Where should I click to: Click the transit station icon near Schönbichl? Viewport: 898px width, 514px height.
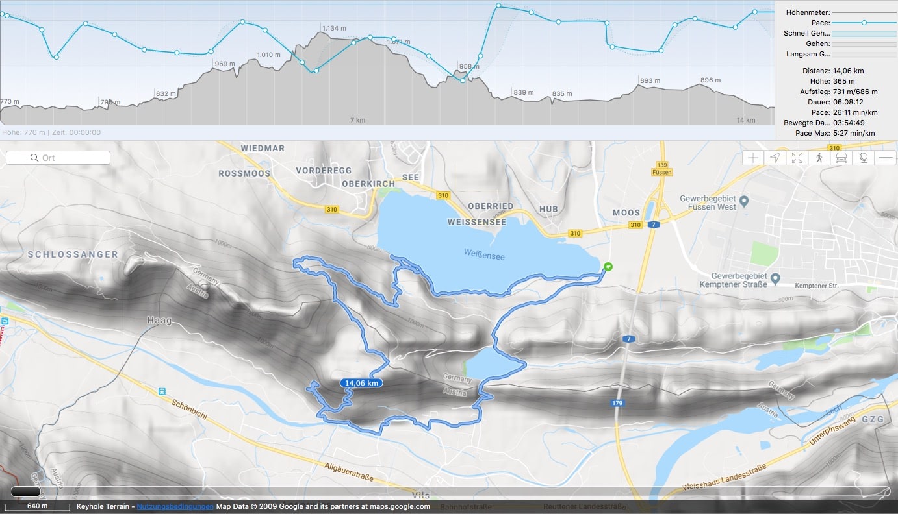click(161, 391)
